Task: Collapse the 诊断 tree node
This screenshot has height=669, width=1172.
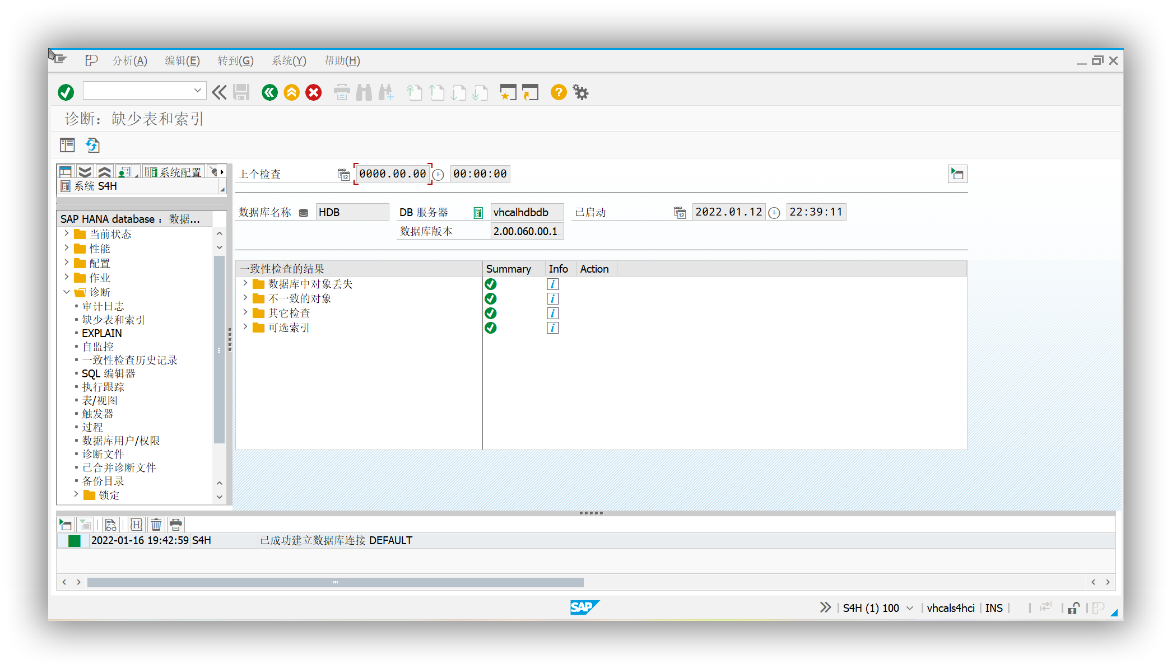Action: pyautogui.click(x=67, y=292)
